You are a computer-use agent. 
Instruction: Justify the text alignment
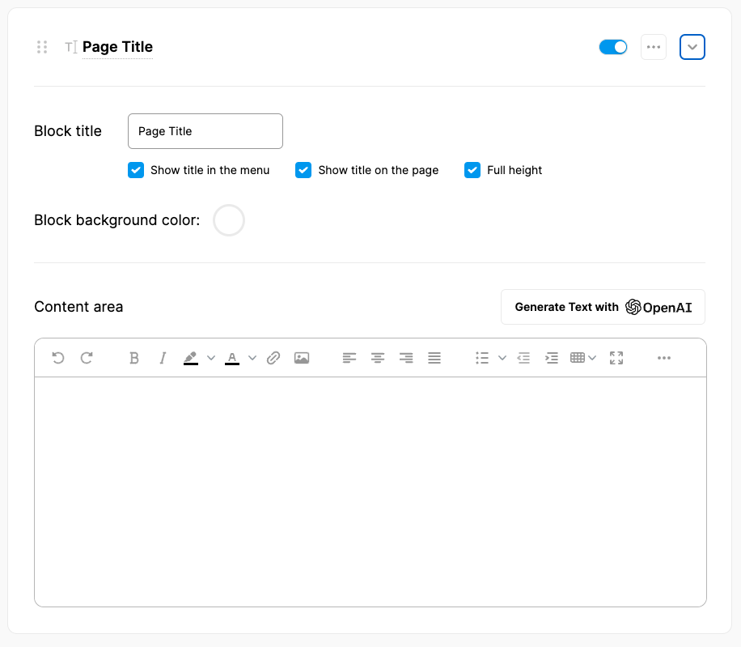click(x=434, y=358)
